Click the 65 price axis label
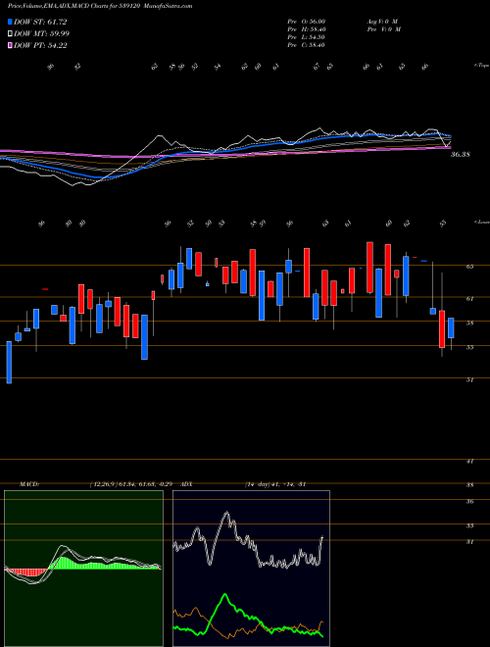The image size is (490, 647). pyautogui.click(x=469, y=267)
